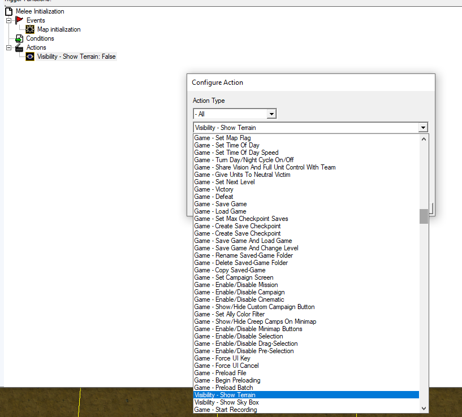Select Game - Show/Hide Creep Camps On Minimap
Viewport: 462px width, 417px height.
306,322
